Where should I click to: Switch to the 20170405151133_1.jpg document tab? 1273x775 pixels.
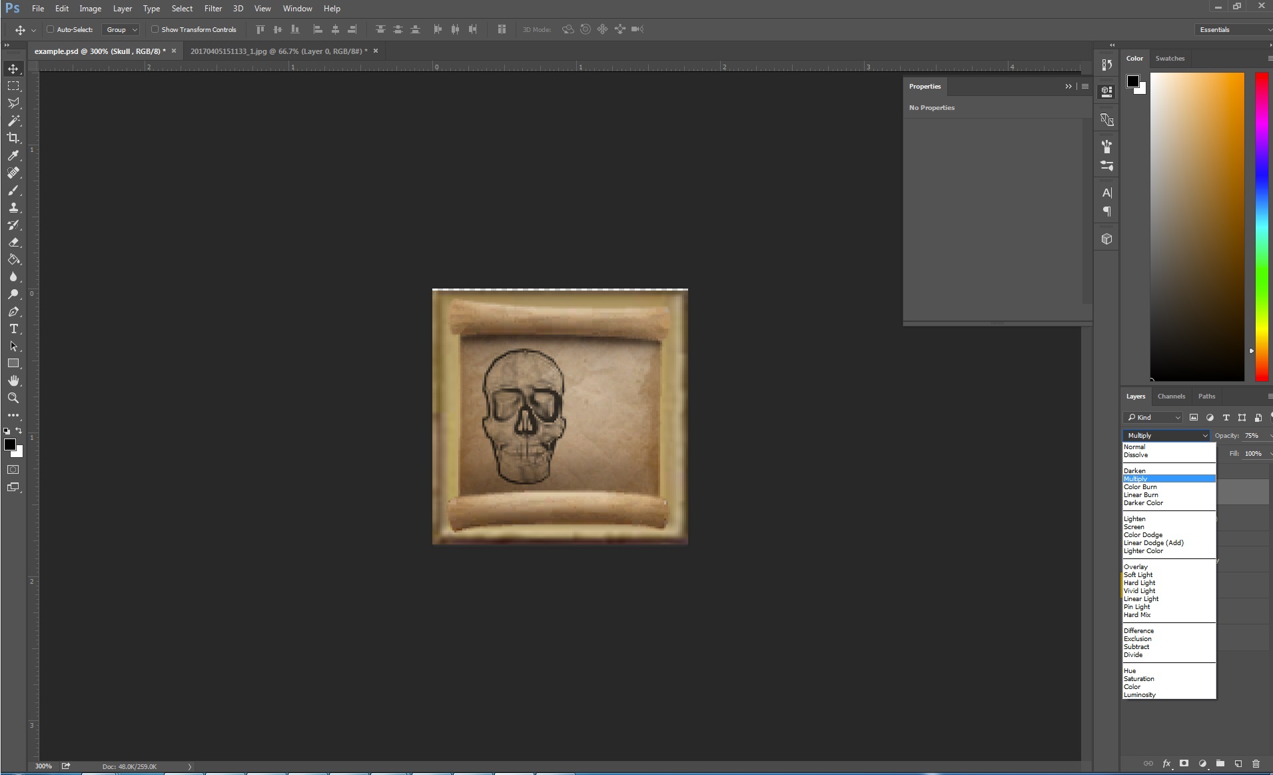click(x=278, y=51)
